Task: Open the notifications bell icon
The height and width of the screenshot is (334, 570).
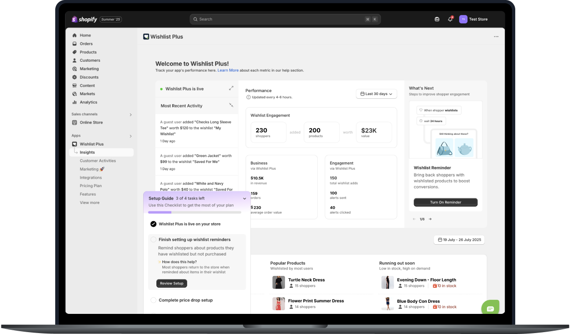Action: (x=450, y=19)
